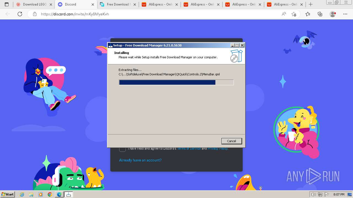The height and width of the screenshot is (198, 353).
Task: Launch Chrome from taskbar
Action: 50,194
